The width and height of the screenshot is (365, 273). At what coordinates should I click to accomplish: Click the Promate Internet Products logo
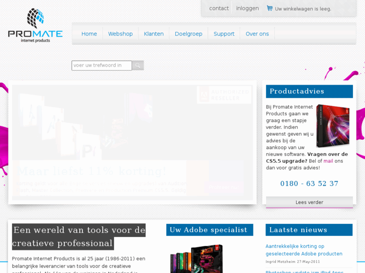pyautogui.click(x=35, y=26)
